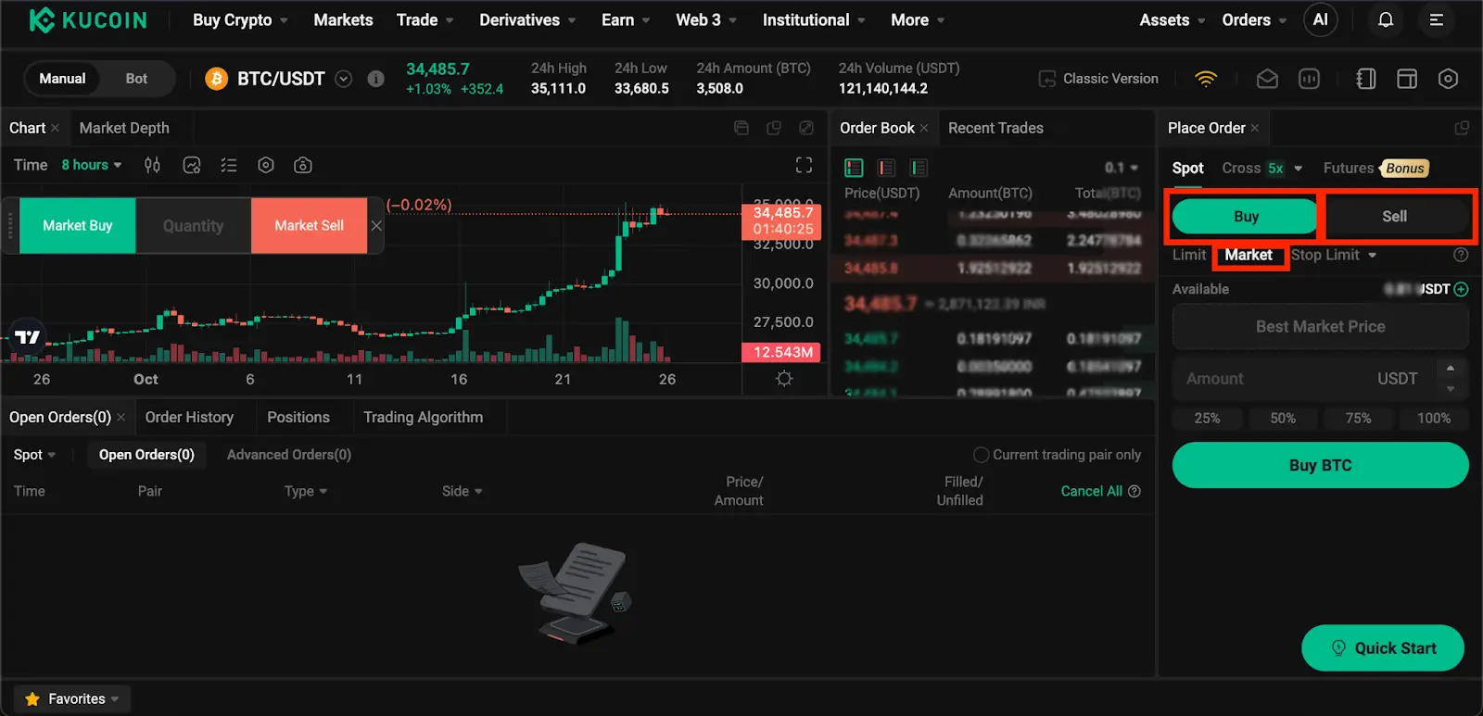
Task: Click the Classic Version switch icon
Action: click(x=1046, y=79)
